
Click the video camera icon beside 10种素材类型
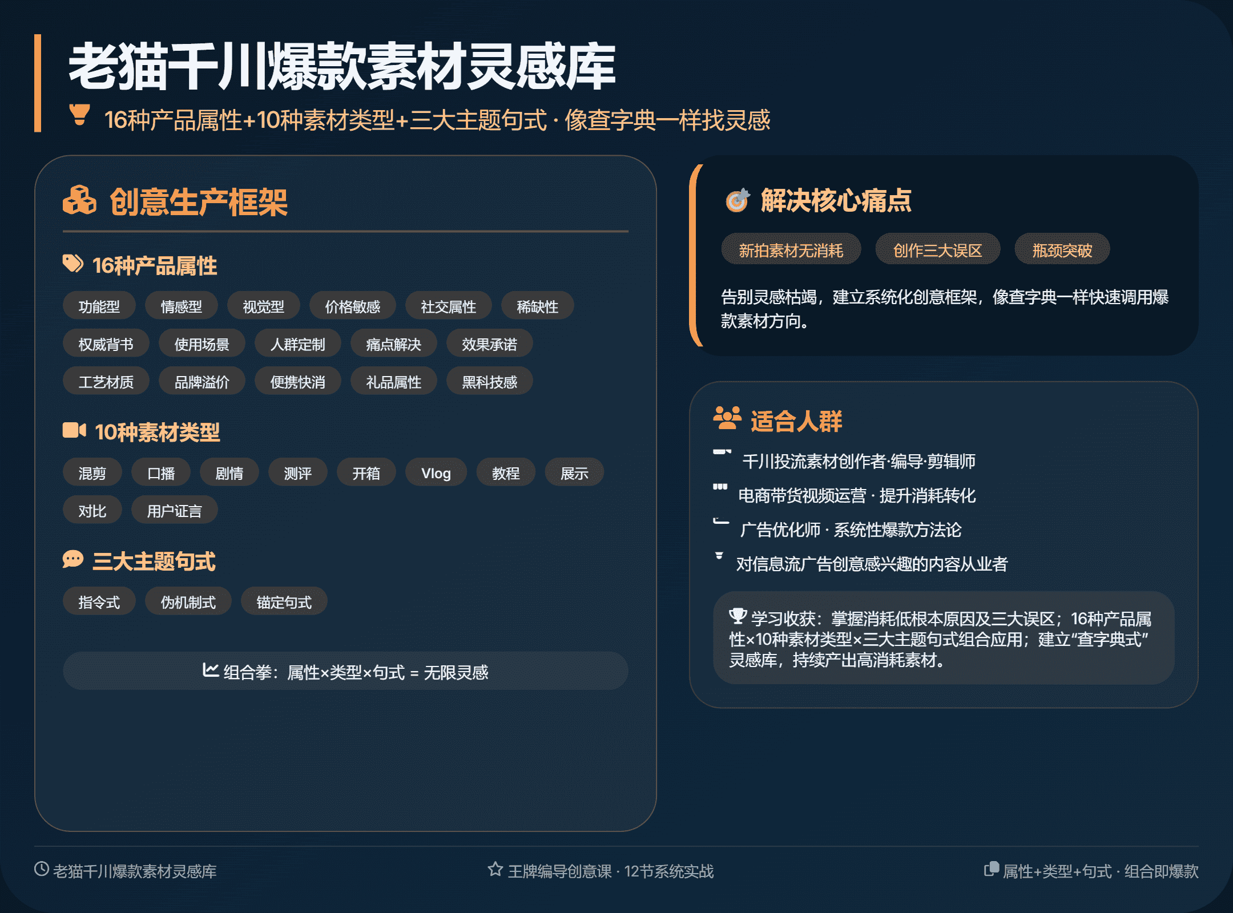(74, 430)
